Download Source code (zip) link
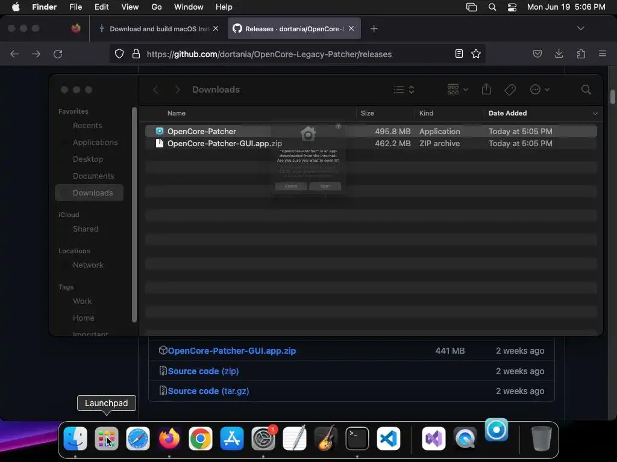The height and width of the screenshot is (462, 617). 203,371
